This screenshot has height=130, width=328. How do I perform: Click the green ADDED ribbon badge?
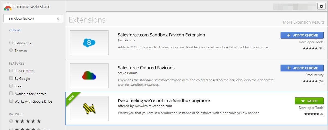[x=72, y=97]
